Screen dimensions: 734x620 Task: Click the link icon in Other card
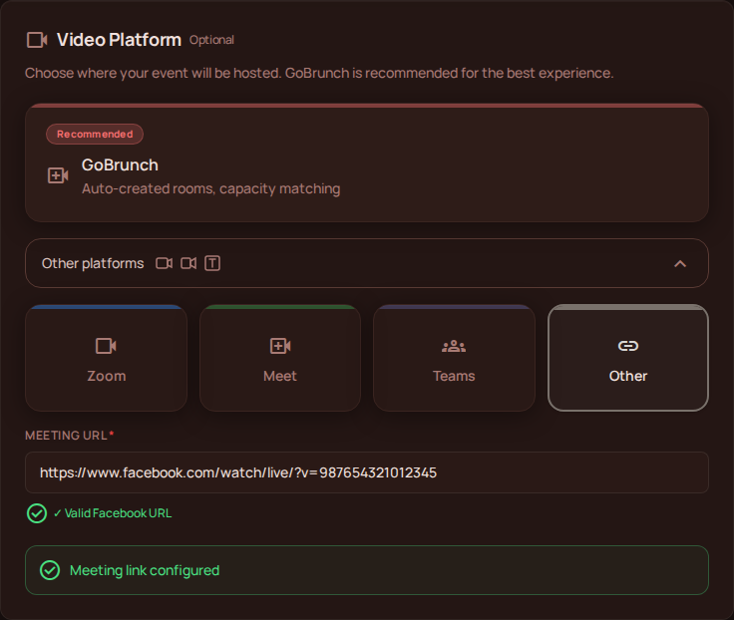click(x=628, y=346)
